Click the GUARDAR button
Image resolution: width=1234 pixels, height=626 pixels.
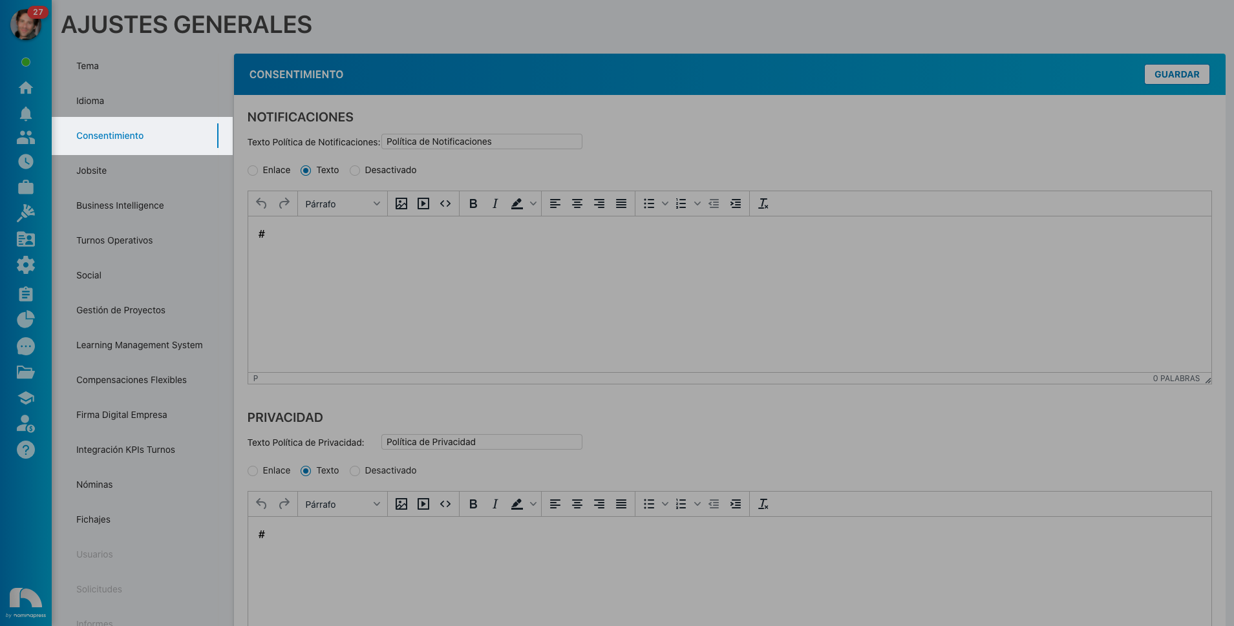1176,74
